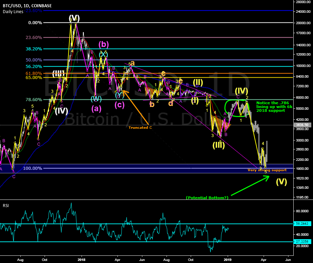
Task: Select the pink (b) wave label
Action: [x=104, y=45]
